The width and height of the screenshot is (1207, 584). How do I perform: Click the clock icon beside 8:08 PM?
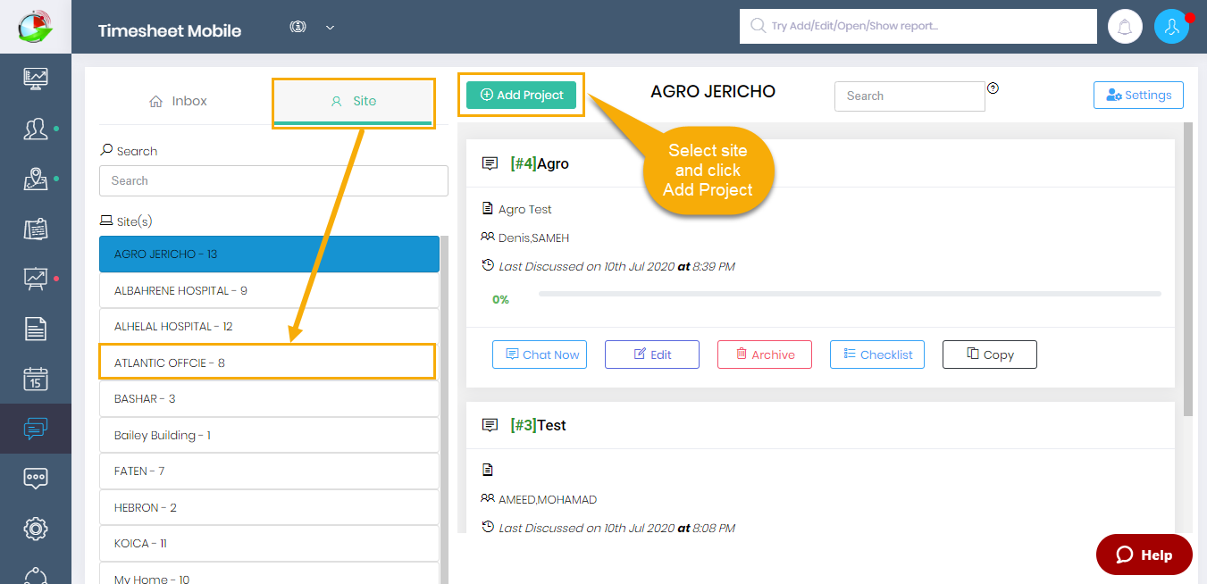[x=487, y=527]
